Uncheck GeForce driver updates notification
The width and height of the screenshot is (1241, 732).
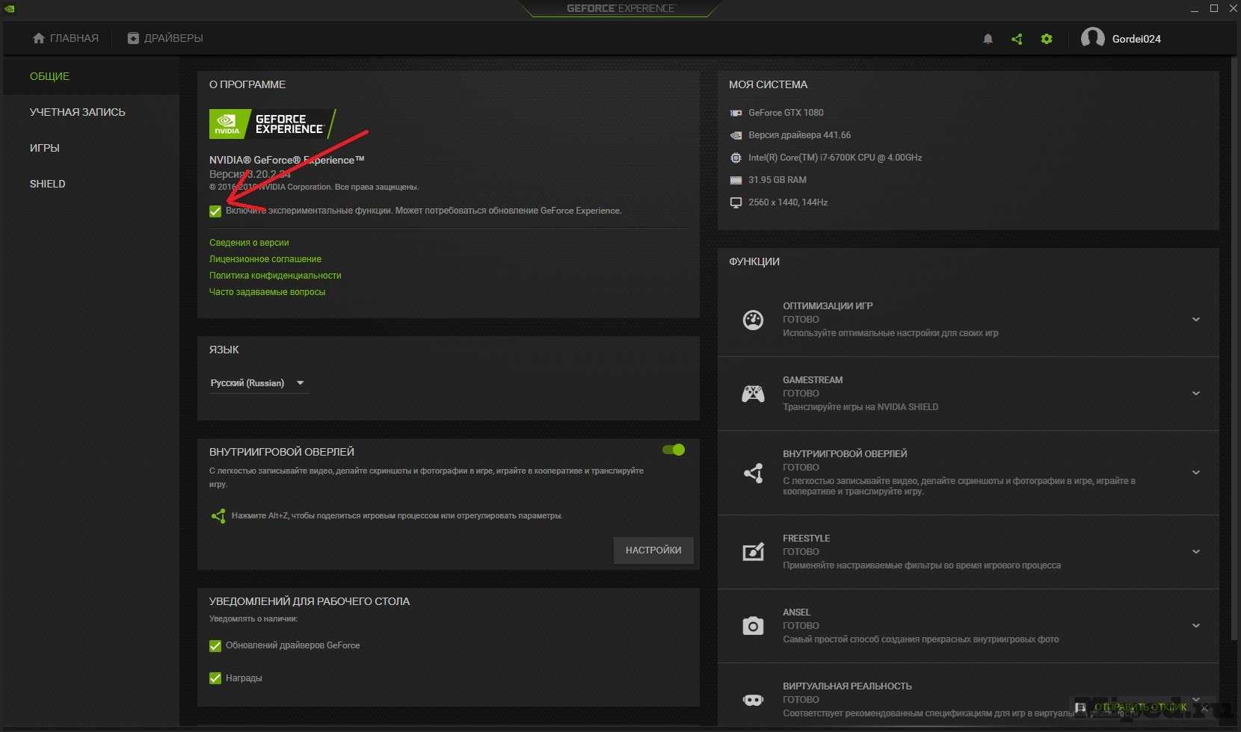215,646
